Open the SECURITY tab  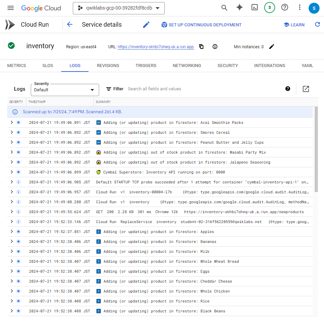click(228, 65)
